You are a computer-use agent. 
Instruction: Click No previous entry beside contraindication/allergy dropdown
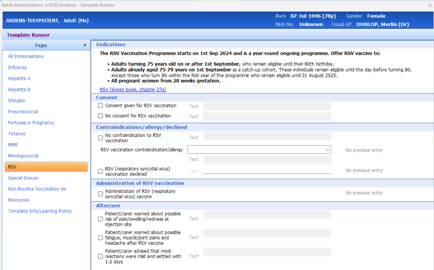[x=364, y=150]
